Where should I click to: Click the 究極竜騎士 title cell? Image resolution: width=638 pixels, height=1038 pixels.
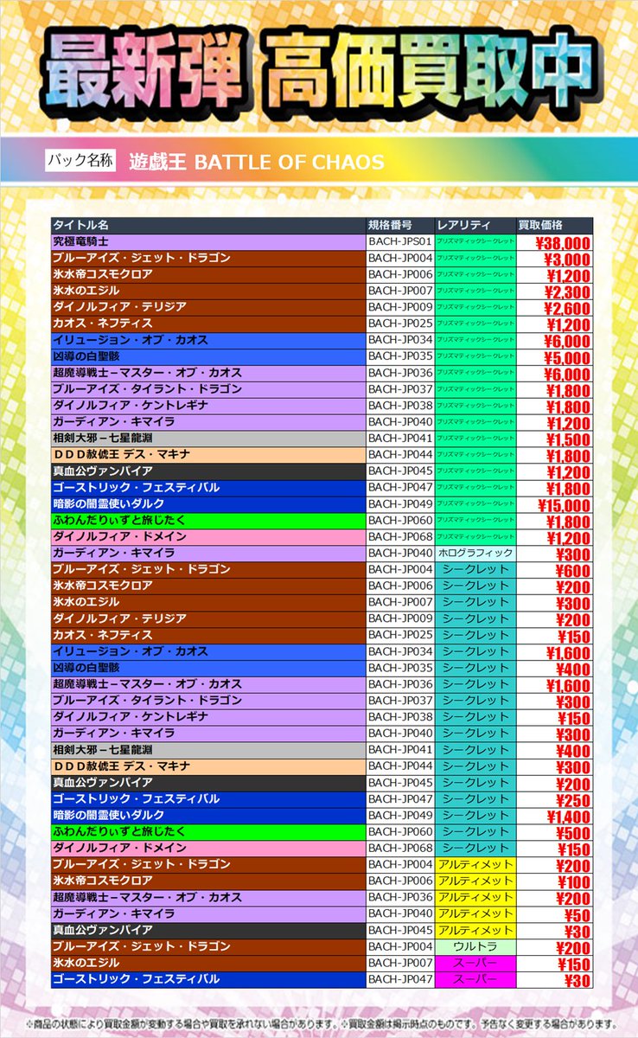click(x=208, y=241)
